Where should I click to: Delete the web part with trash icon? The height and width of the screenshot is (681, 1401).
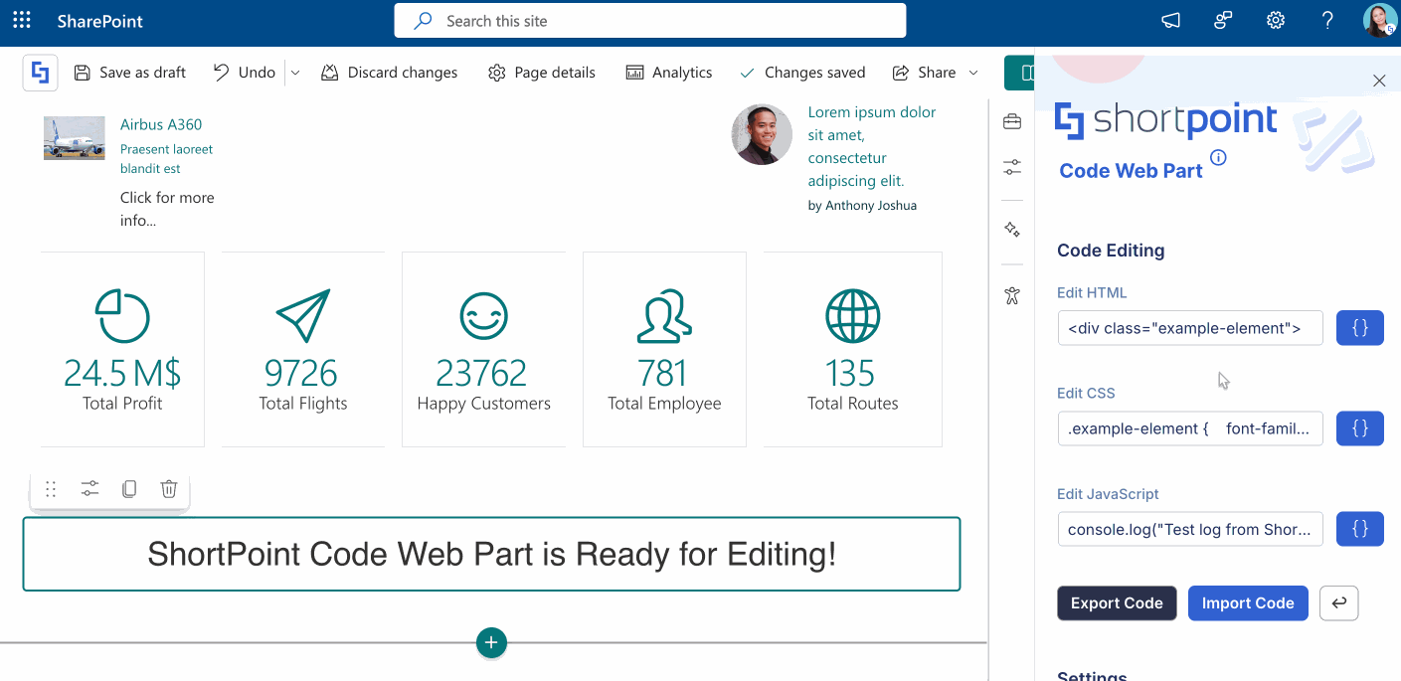[169, 488]
